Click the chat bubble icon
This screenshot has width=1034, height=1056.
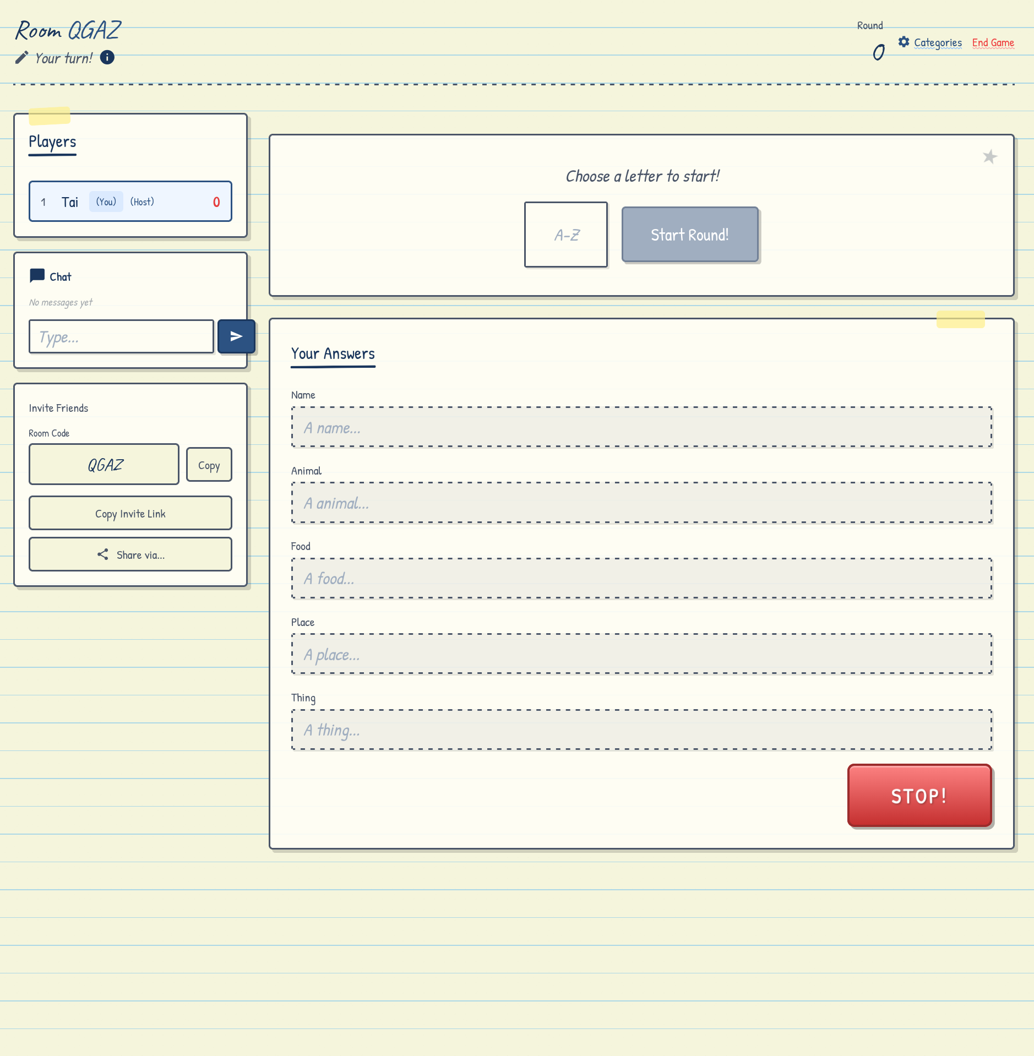click(x=37, y=276)
